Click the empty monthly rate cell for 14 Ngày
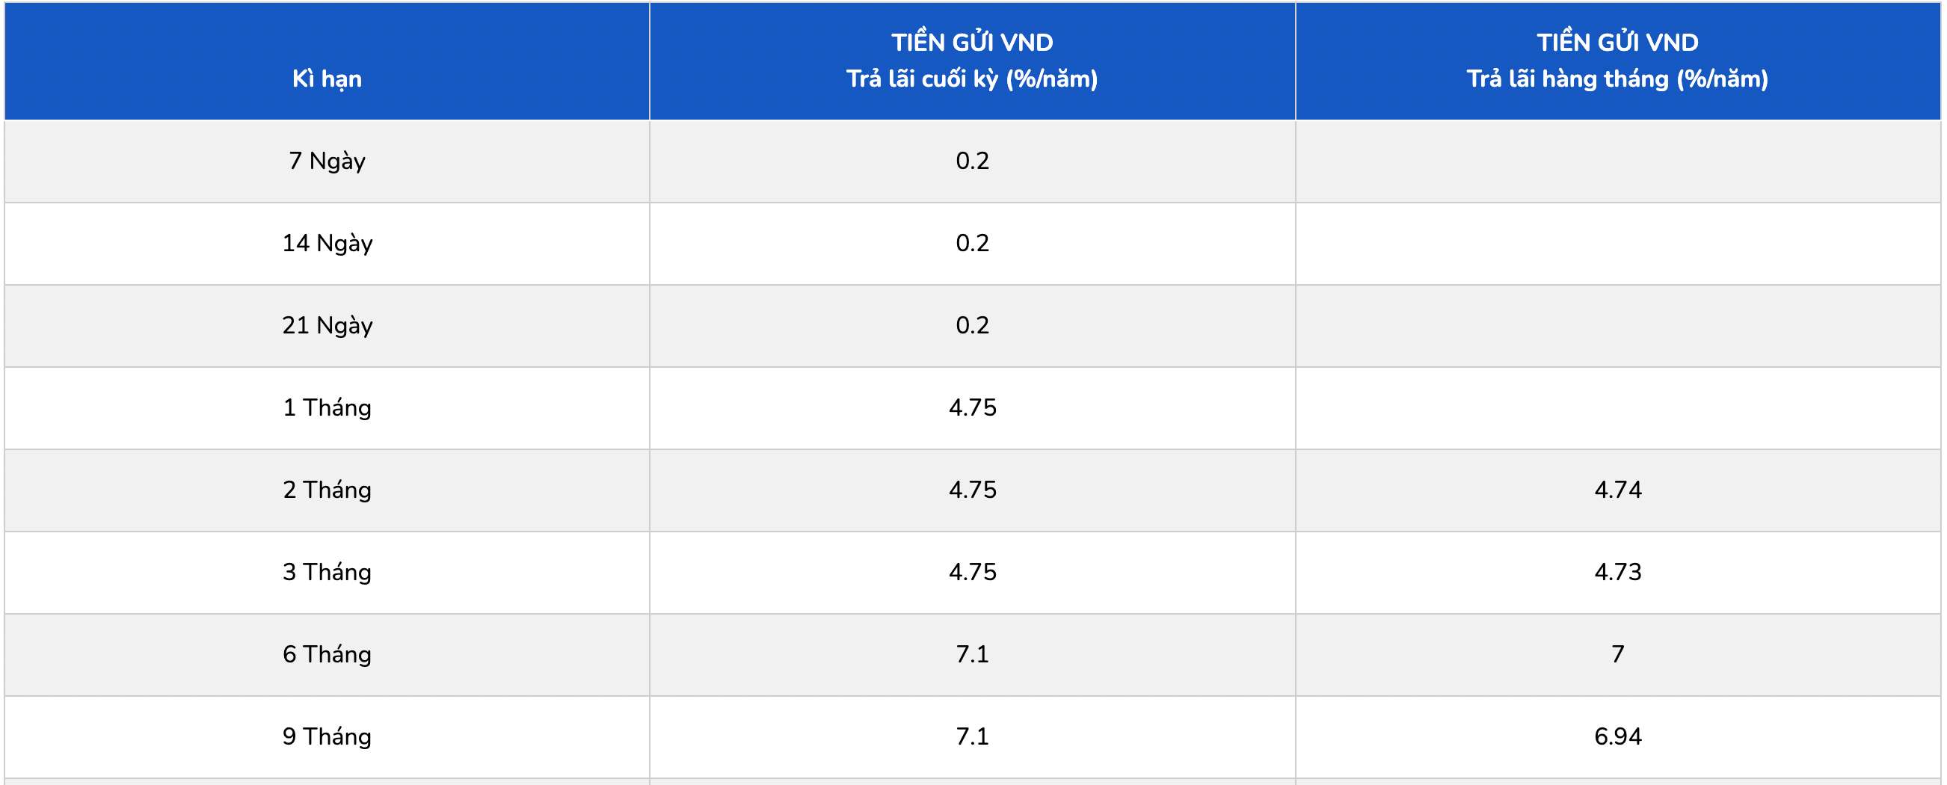The height and width of the screenshot is (785, 1947). 1617,243
